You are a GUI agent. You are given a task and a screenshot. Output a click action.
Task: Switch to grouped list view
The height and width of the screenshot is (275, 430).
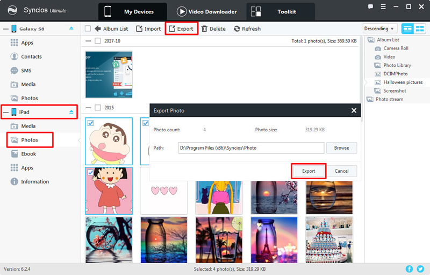point(407,29)
